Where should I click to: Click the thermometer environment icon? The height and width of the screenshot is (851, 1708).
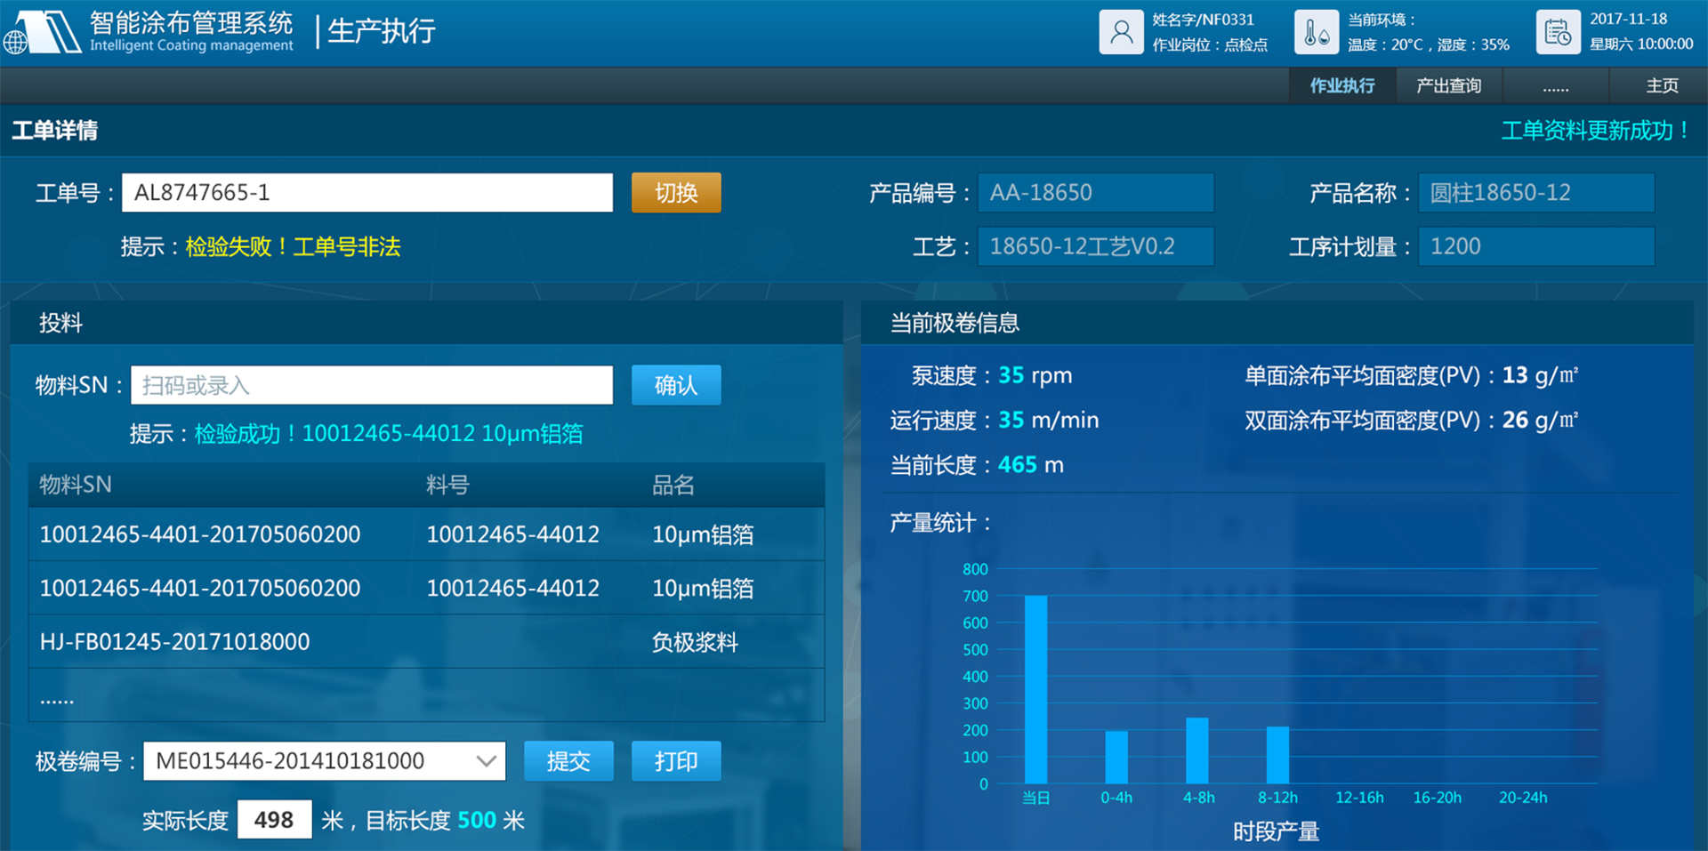coord(1316,33)
